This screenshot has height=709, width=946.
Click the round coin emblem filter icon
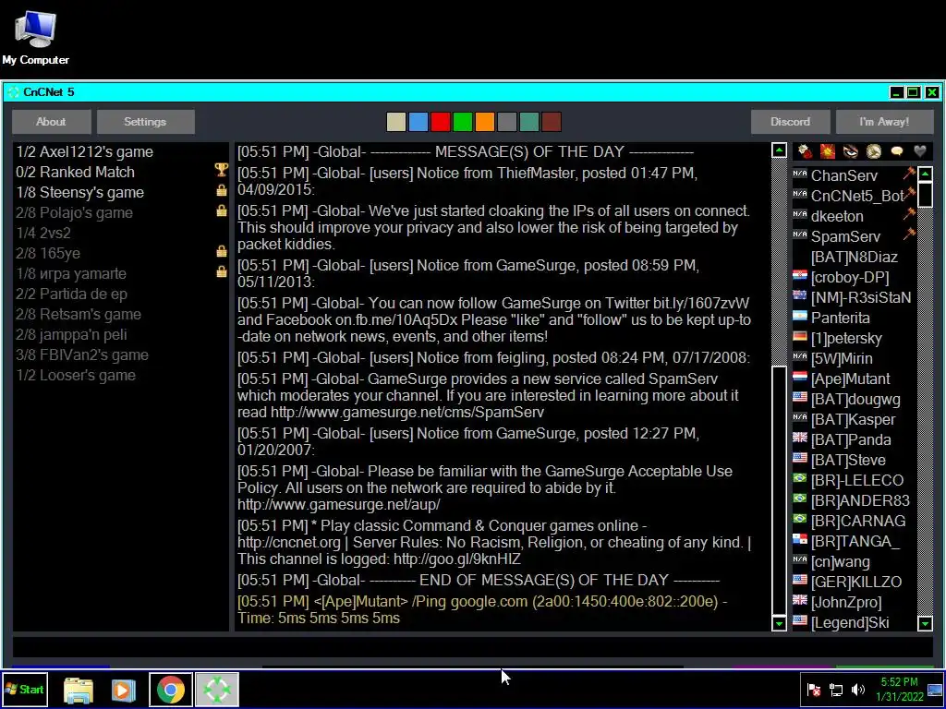[874, 150]
